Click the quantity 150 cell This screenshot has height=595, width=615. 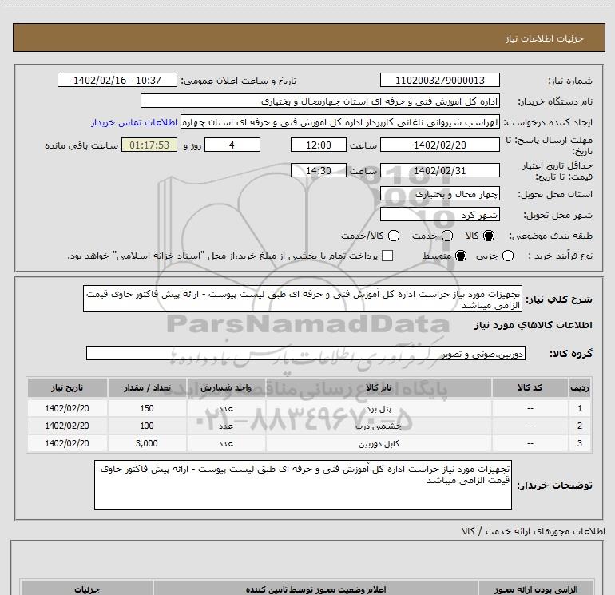tap(147, 408)
